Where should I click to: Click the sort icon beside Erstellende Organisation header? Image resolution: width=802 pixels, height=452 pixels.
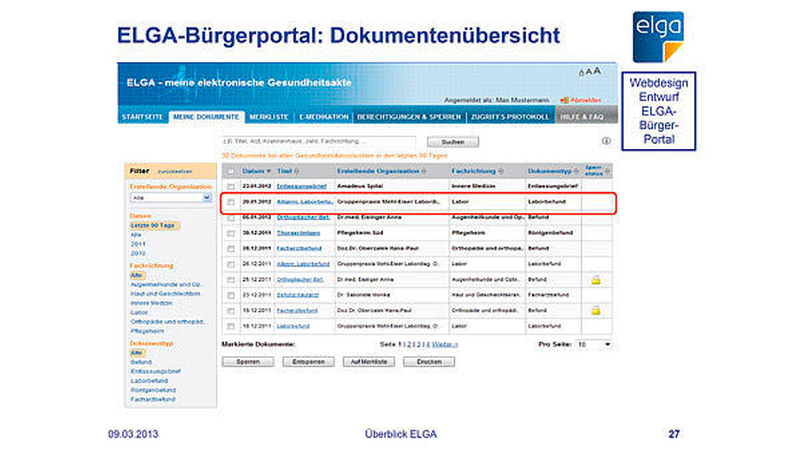point(424,171)
